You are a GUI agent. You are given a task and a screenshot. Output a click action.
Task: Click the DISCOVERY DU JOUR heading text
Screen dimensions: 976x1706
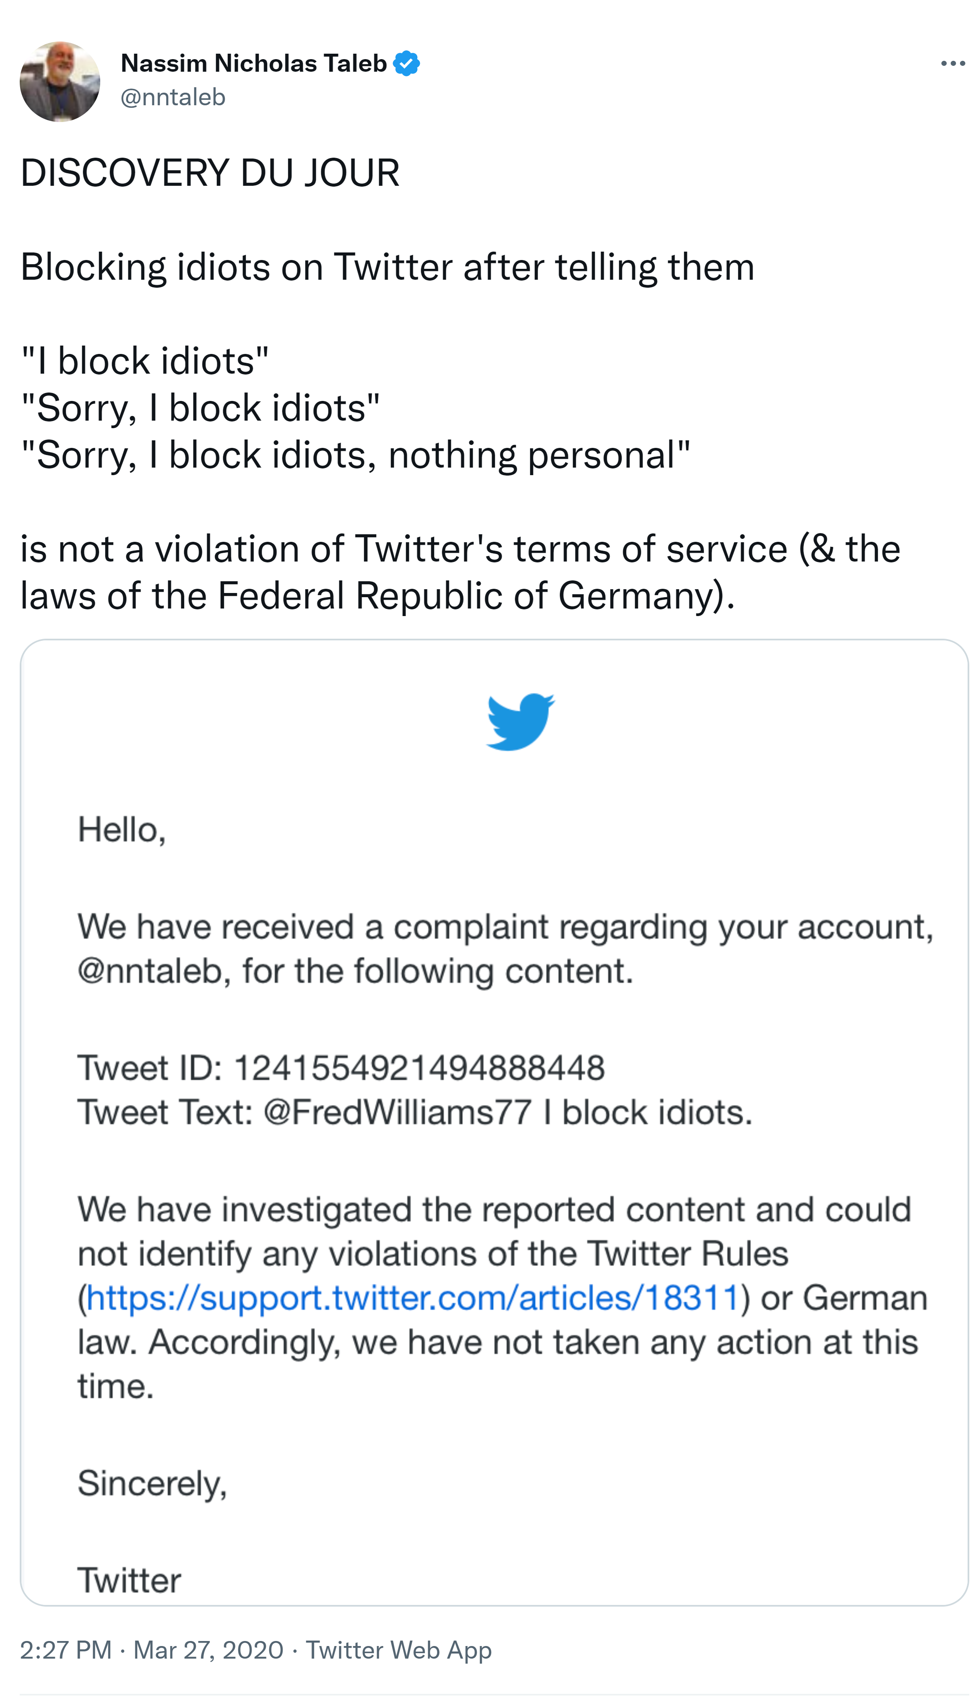210,173
